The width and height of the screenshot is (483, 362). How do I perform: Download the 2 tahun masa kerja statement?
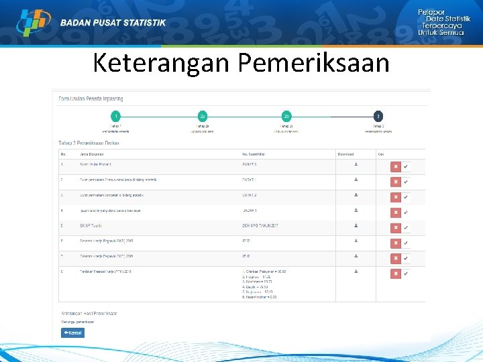coord(356,180)
